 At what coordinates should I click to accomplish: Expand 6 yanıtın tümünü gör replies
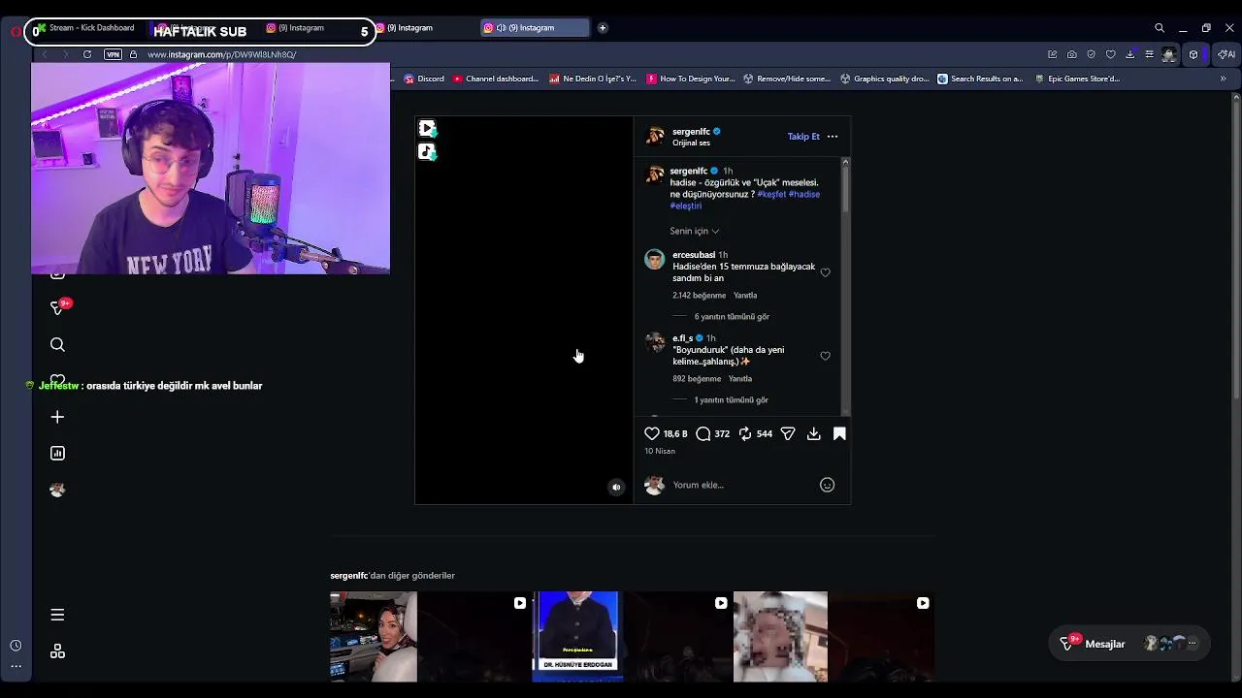732,317
